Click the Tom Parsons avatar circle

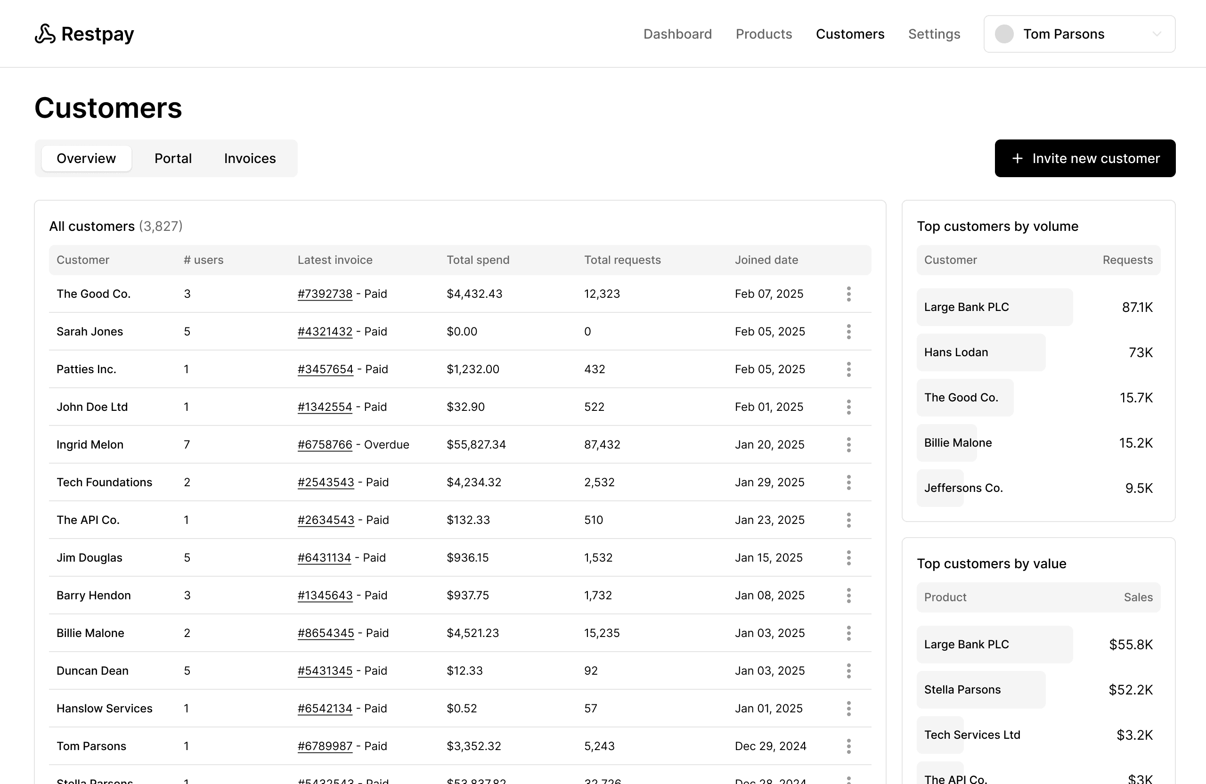coord(1004,34)
